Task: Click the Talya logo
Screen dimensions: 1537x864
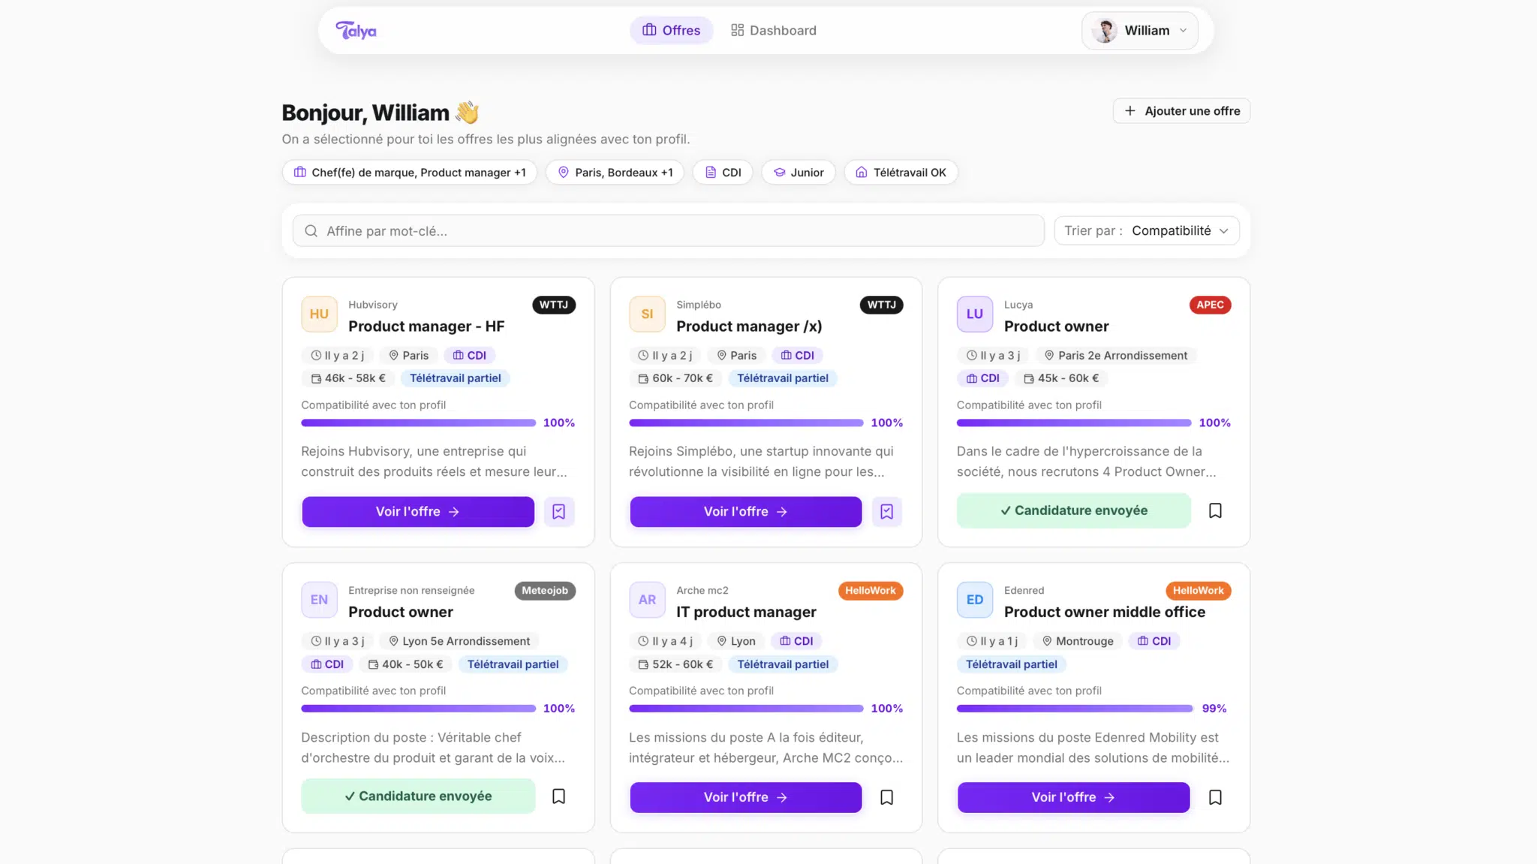Action: pyautogui.click(x=356, y=30)
